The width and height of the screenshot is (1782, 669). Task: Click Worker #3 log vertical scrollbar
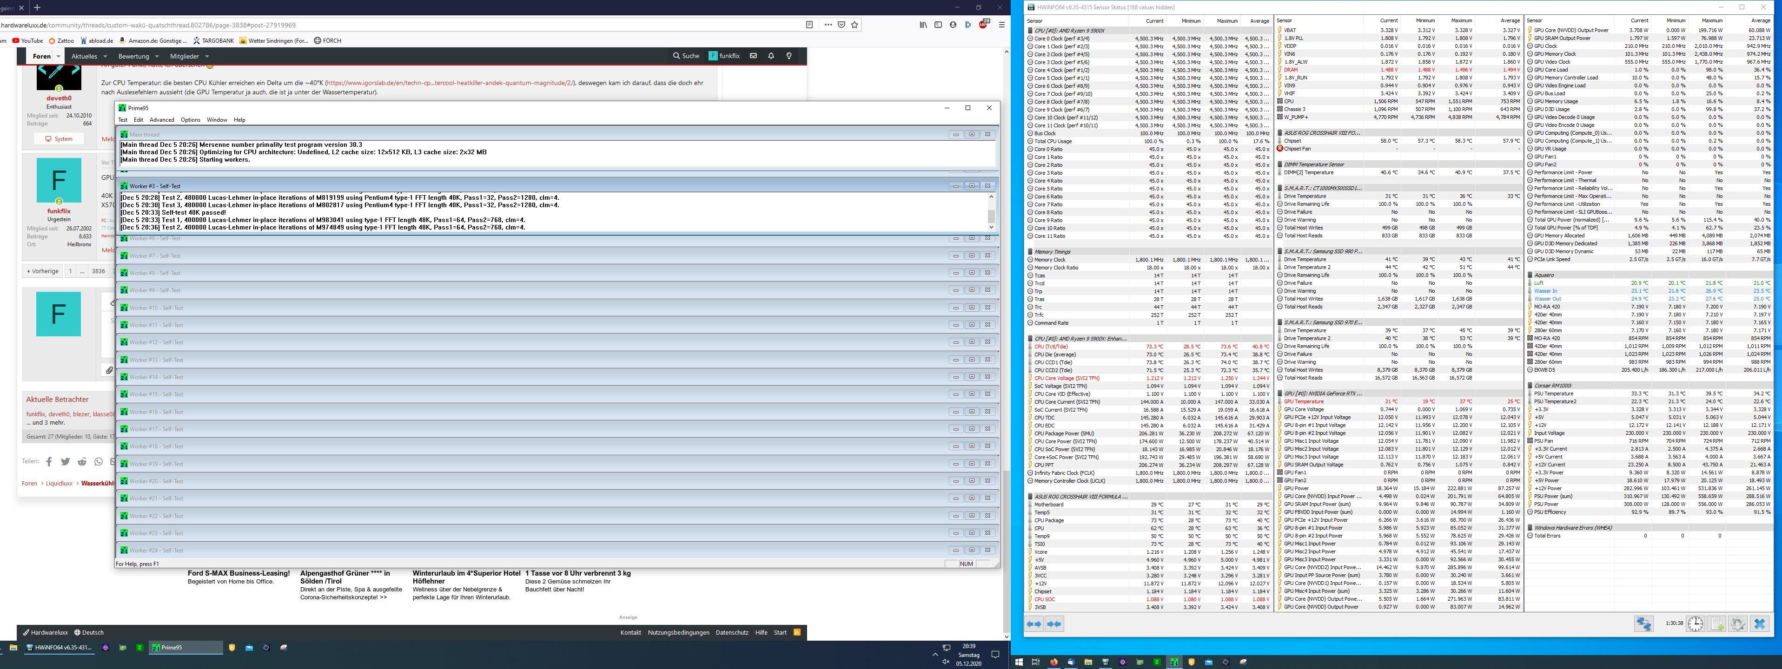coord(991,211)
